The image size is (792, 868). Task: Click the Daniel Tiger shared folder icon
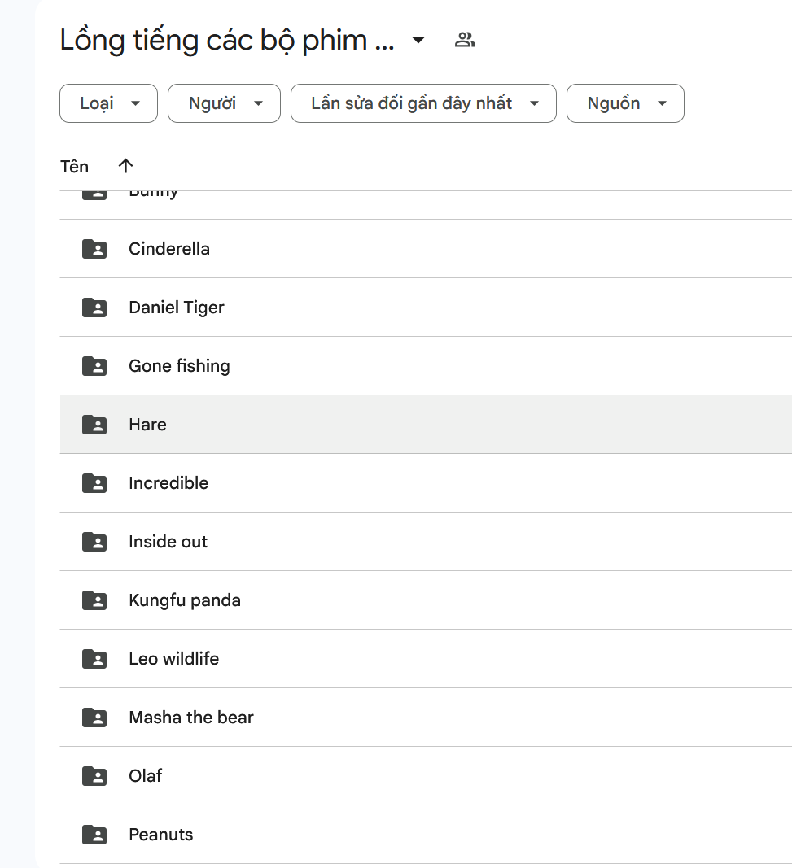point(94,308)
